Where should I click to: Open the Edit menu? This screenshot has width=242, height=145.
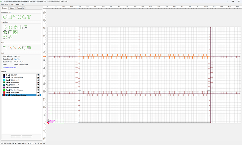point(6,4)
